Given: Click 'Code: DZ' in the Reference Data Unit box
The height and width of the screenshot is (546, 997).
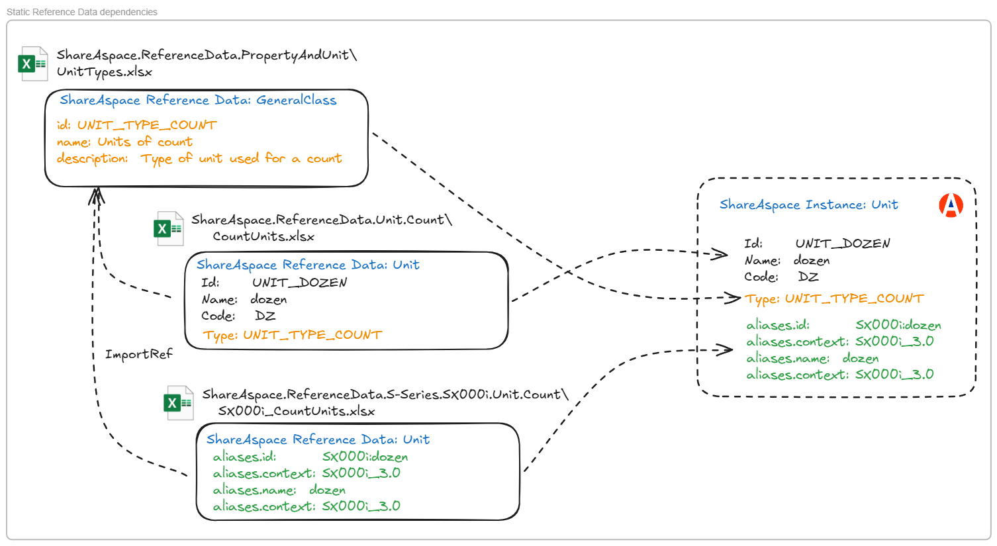Looking at the screenshot, I should point(238,316).
